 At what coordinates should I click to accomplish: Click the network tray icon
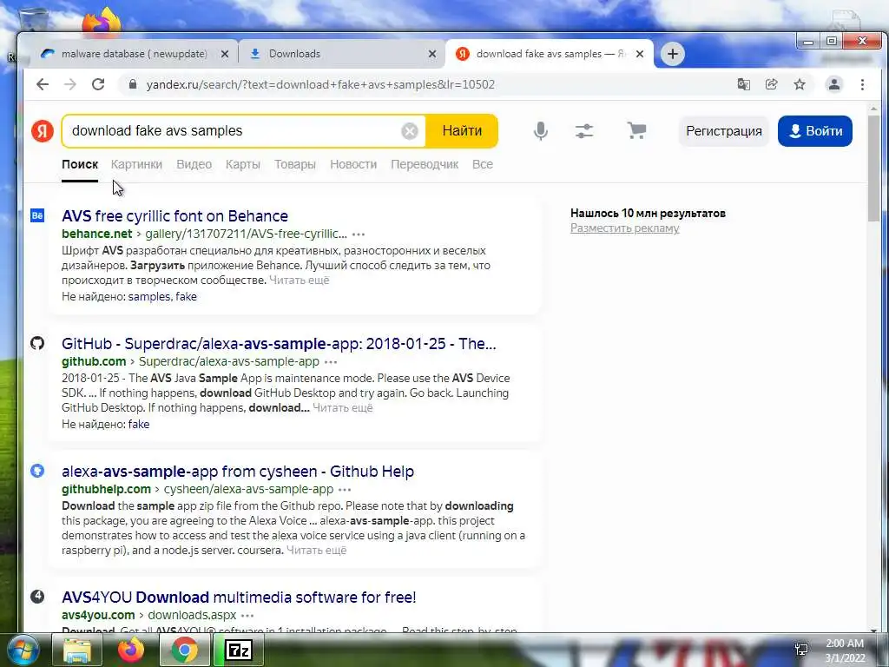click(801, 649)
